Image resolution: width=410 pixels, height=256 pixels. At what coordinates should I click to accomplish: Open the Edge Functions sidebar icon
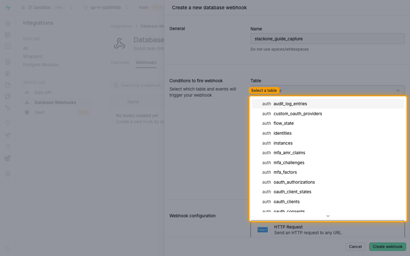(8, 96)
